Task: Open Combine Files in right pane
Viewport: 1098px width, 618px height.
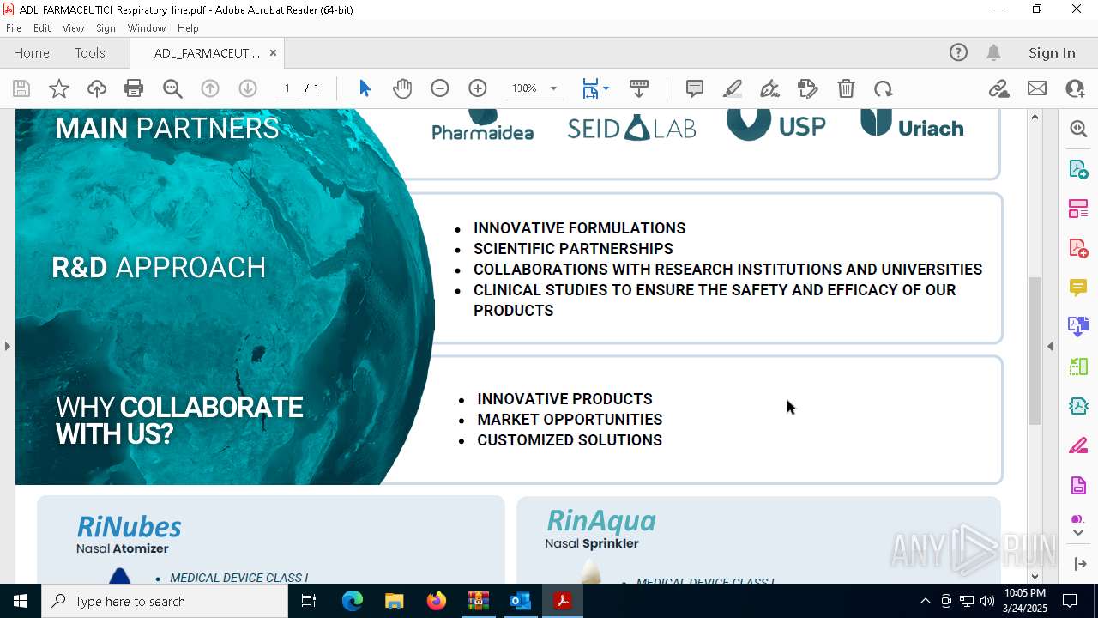Action: point(1078,326)
